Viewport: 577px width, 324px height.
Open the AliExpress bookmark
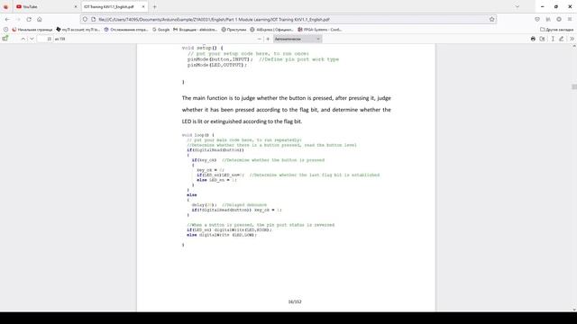271,30
